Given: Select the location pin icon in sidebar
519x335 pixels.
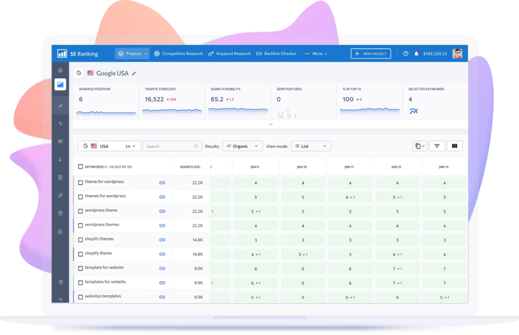Looking at the screenshot, I should point(60,214).
